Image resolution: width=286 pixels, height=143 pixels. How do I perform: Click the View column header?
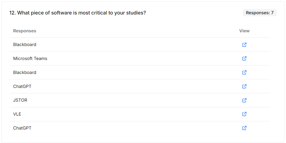pos(244,31)
